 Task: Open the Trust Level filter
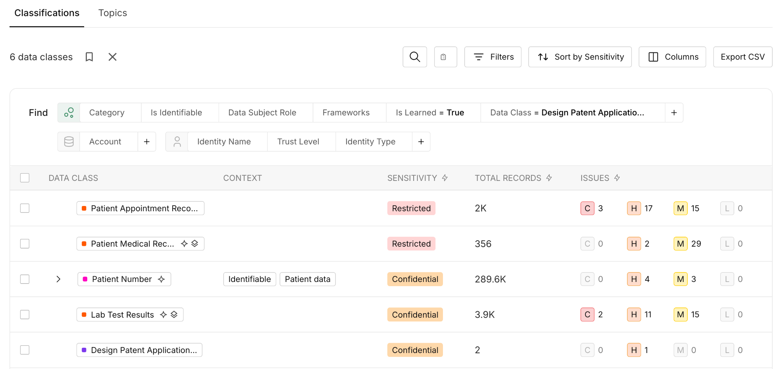[x=298, y=142]
